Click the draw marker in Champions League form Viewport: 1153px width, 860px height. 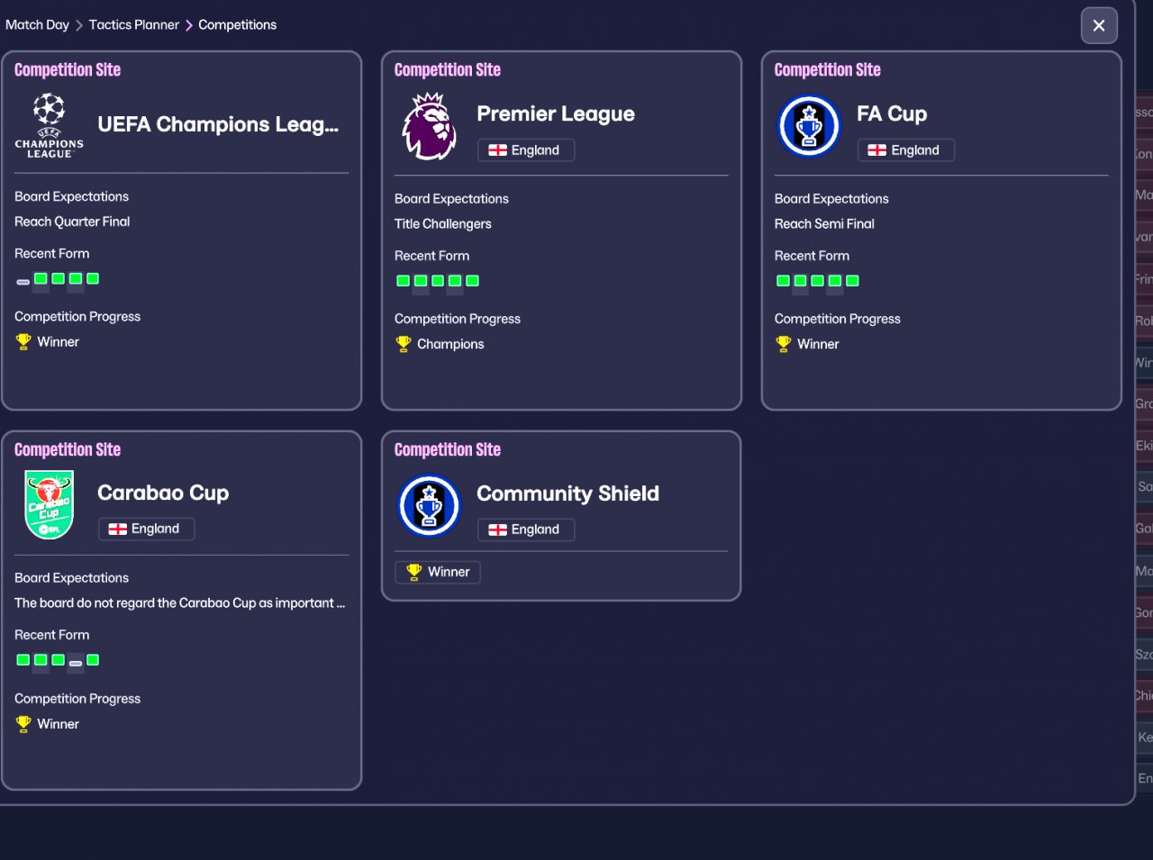pyautogui.click(x=23, y=282)
